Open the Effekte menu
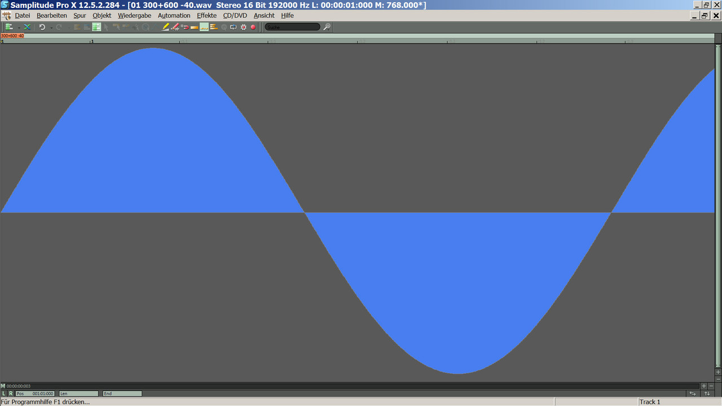This screenshot has height=406, width=722. [206, 16]
